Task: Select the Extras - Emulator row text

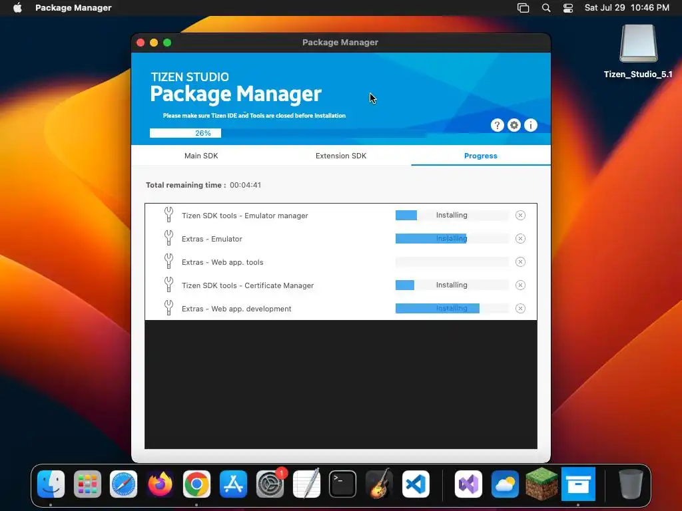Action: tap(212, 239)
